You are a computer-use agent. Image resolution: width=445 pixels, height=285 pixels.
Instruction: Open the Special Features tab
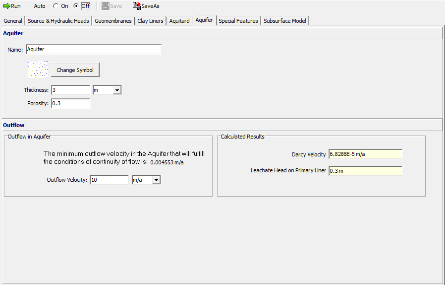pos(238,21)
